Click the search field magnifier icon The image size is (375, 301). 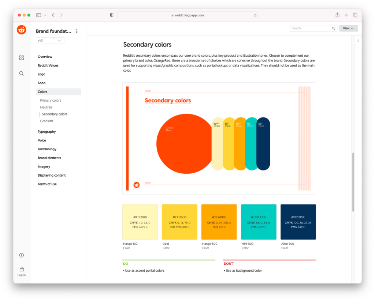pyautogui.click(x=333, y=28)
